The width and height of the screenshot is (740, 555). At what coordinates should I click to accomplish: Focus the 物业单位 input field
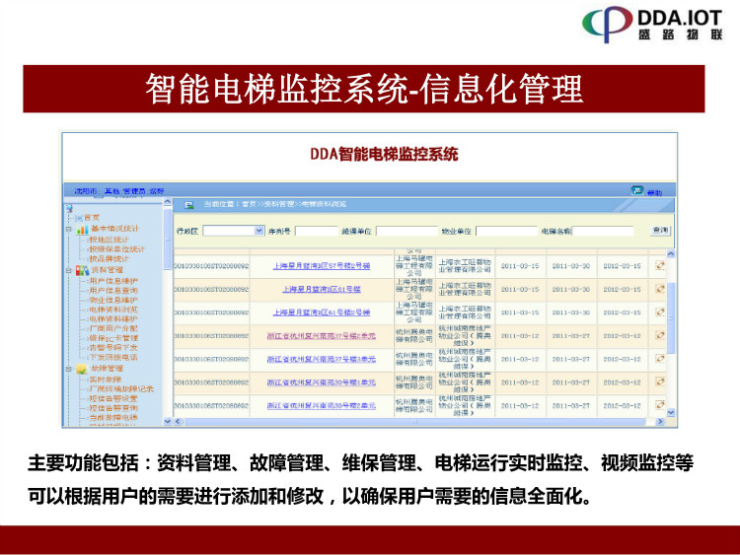click(x=507, y=231)
